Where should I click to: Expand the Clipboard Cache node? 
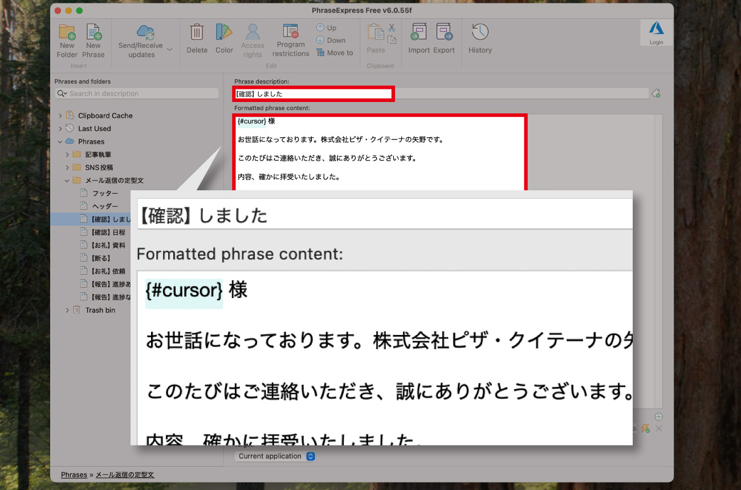(x=60, y=116)
